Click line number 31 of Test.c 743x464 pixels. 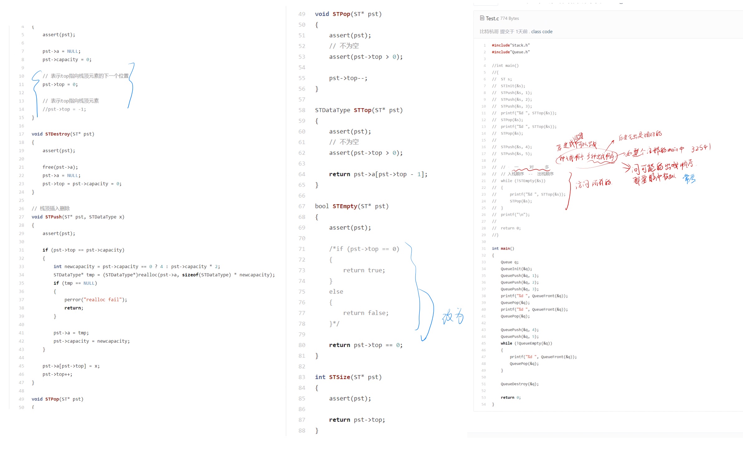pos(483,248)
